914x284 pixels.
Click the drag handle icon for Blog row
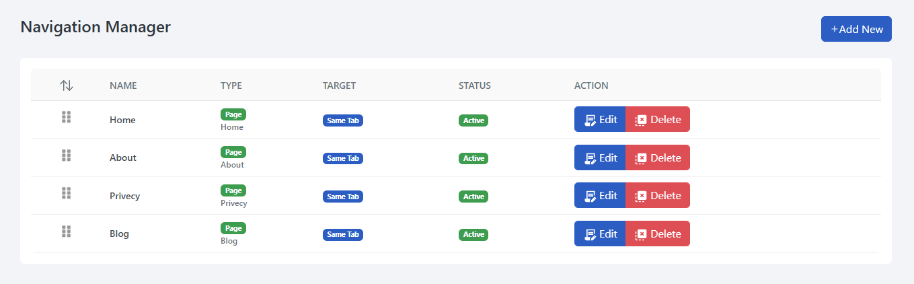(x=66, y=232)
